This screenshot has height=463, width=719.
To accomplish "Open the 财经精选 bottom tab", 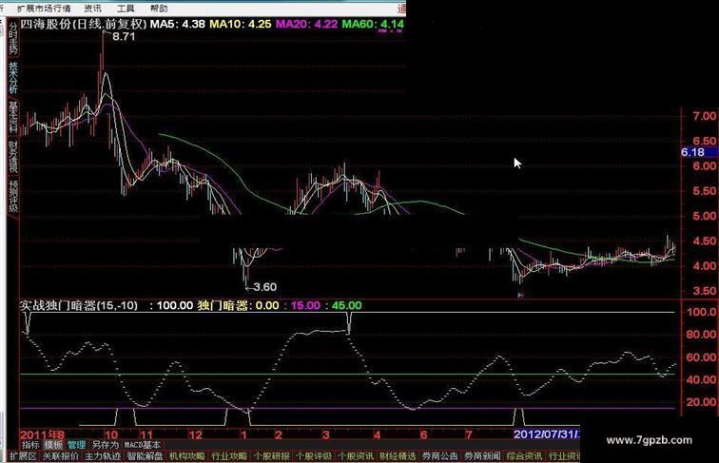I will tap(398, 456).
